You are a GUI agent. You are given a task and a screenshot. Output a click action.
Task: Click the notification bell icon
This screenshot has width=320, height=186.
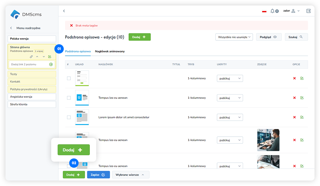[272, 11]
